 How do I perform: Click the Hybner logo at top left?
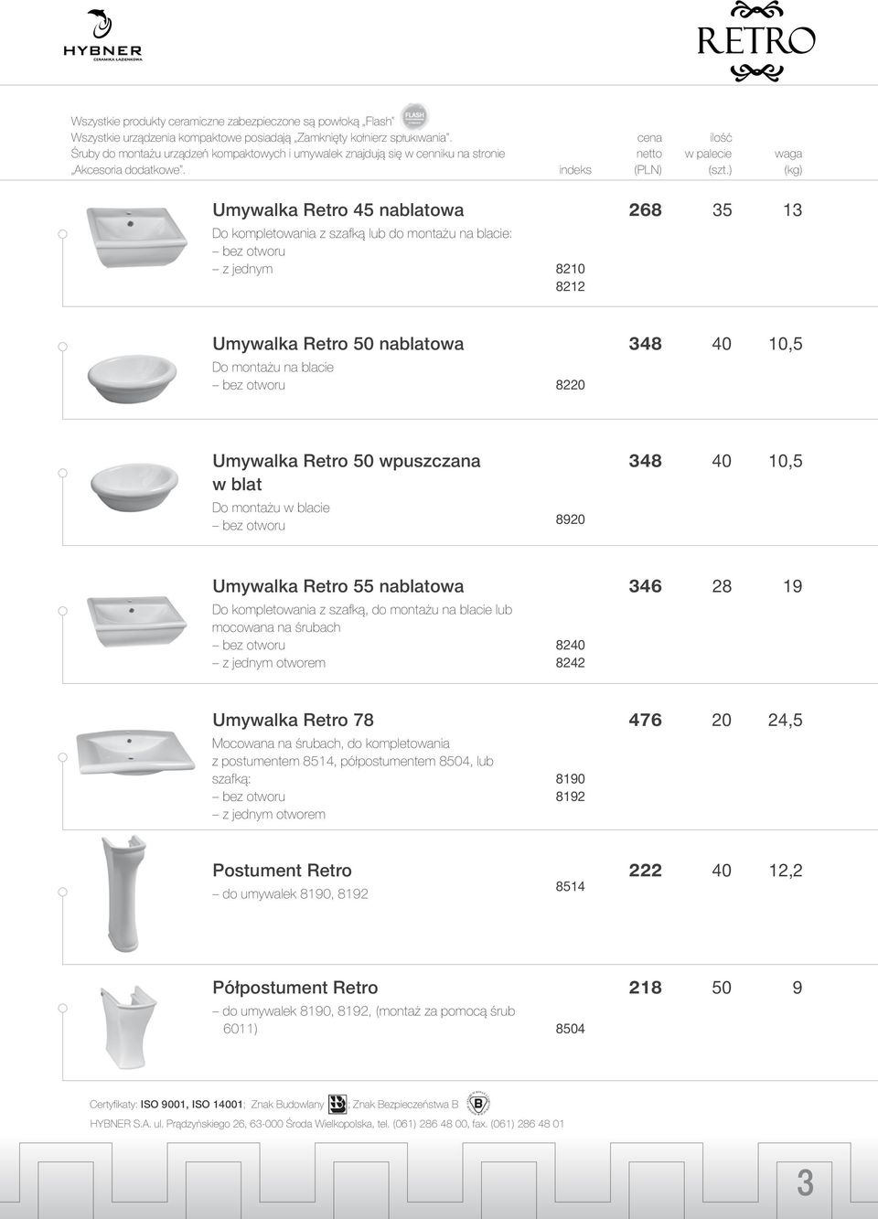pyautogui.click(x=102, y=35)
